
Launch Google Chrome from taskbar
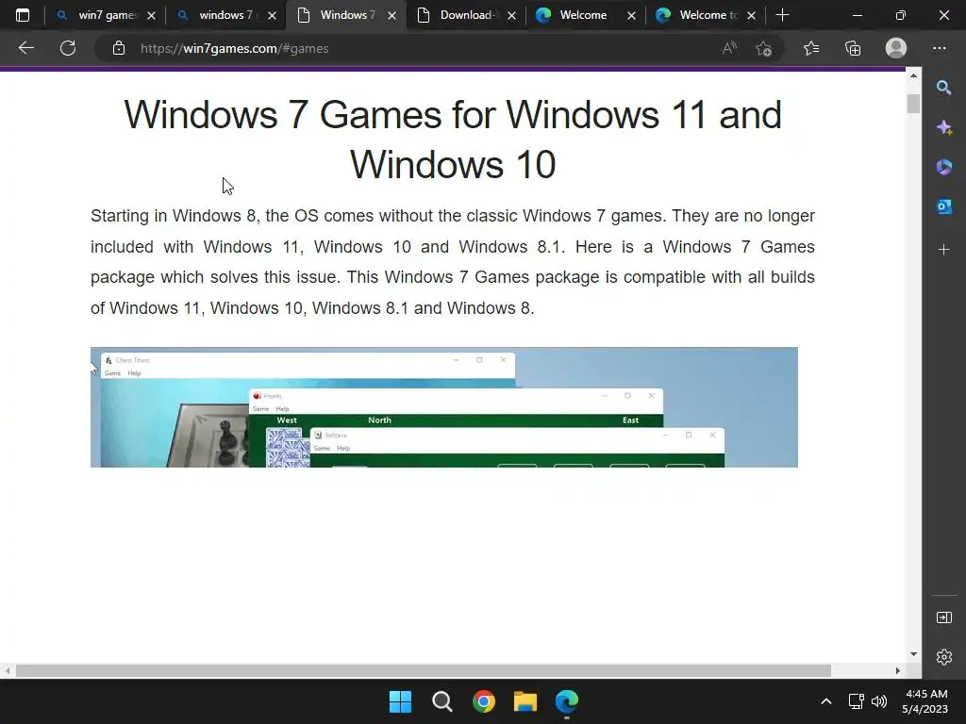click(484, 701)
